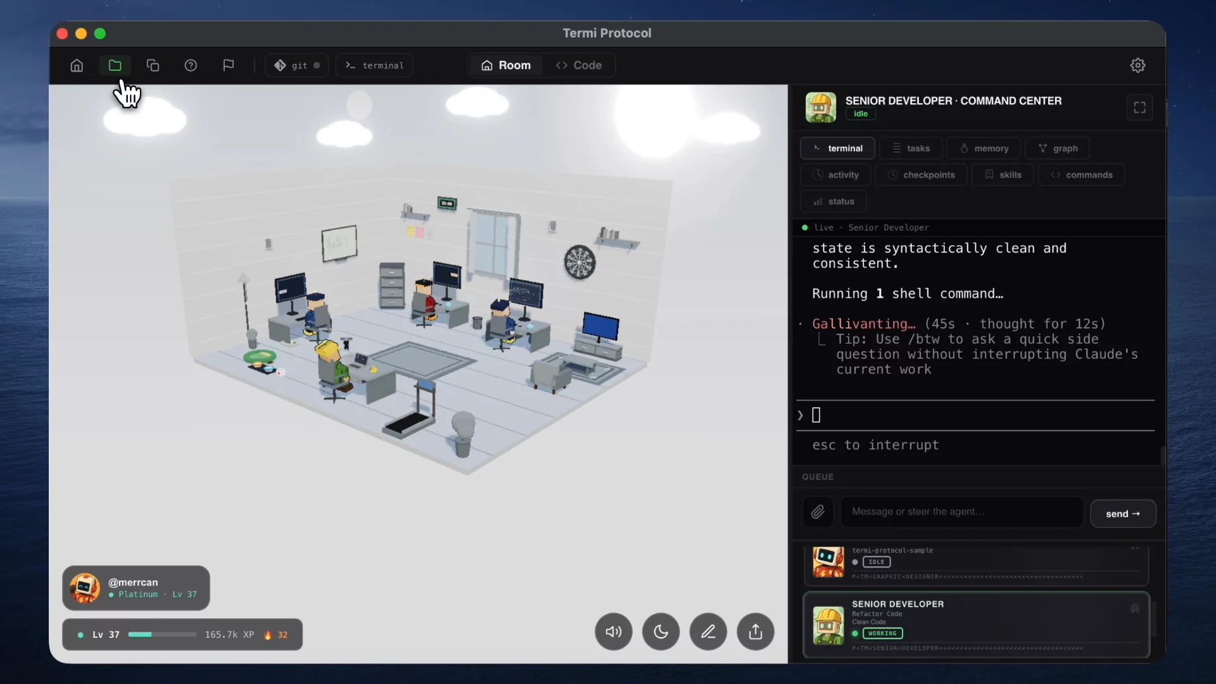Open the help question mark icon
The image size is (1216, 684).
[x=191, y=65]
